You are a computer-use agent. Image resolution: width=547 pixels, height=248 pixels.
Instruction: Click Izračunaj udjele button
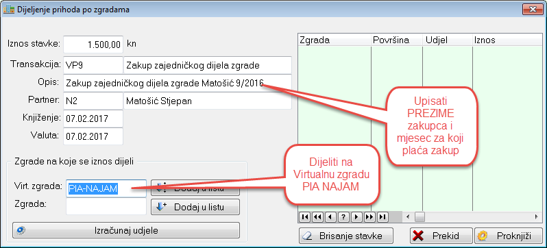tap(126, 231)
